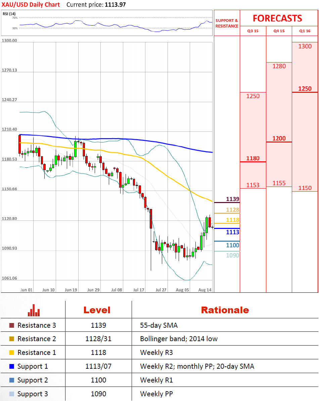This screenshot has width=319, height=401.
Task: Select the Resistance 3 row label
Action: click(37, 325)
